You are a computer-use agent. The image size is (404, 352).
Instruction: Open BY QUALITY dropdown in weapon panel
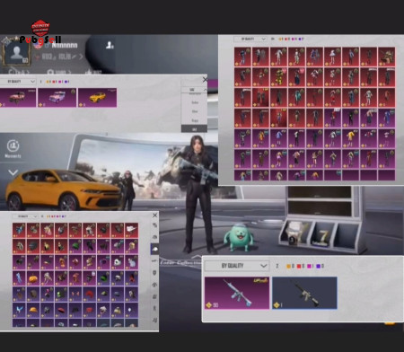(x=236, y=266)
